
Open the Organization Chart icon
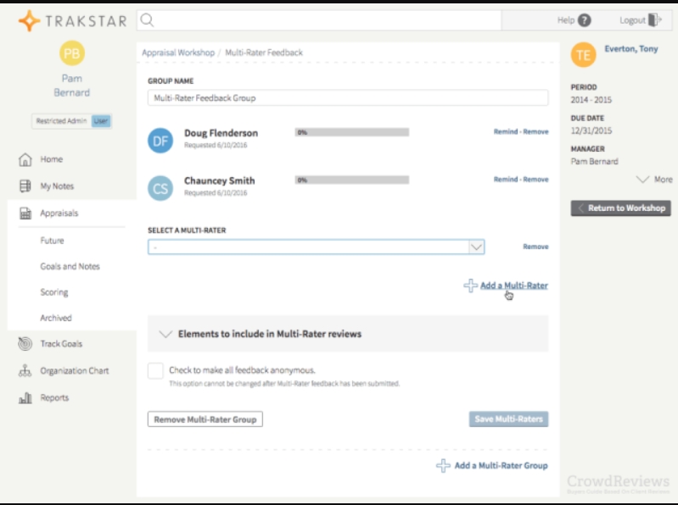tap(25, 371)
